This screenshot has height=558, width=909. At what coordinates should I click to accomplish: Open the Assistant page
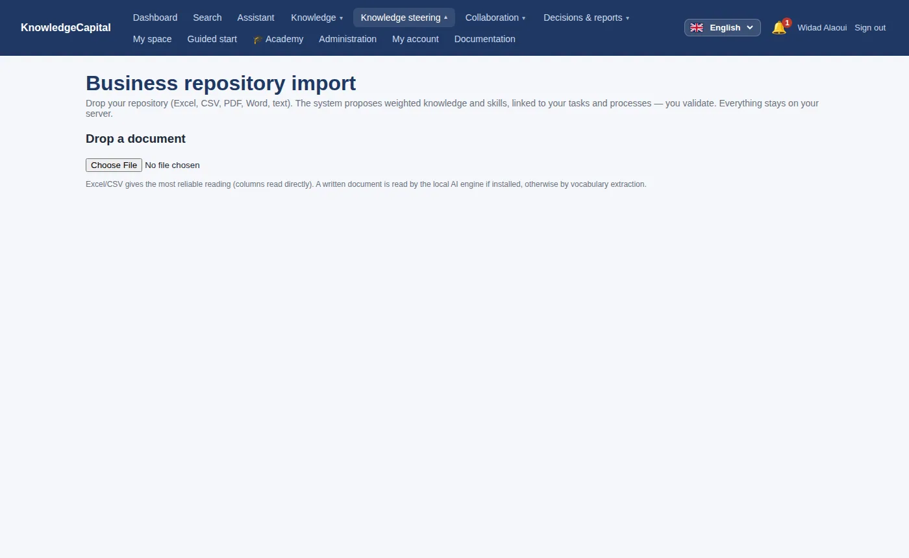tap(256, 18)
